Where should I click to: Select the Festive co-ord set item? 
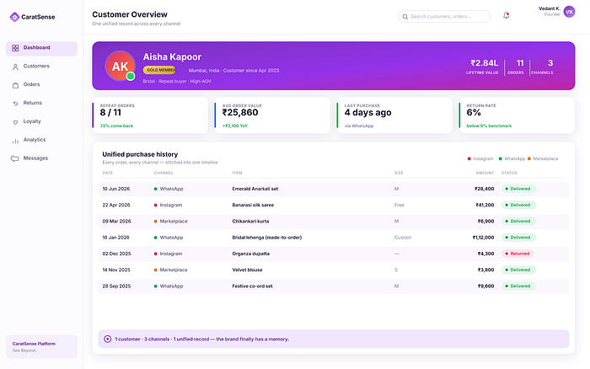(252, 286)
